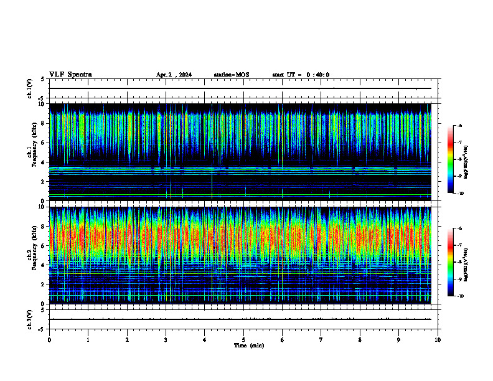Click the ch.1 spectrogram panel
This screenshot has width=493, height=381.
pos(240,152)
